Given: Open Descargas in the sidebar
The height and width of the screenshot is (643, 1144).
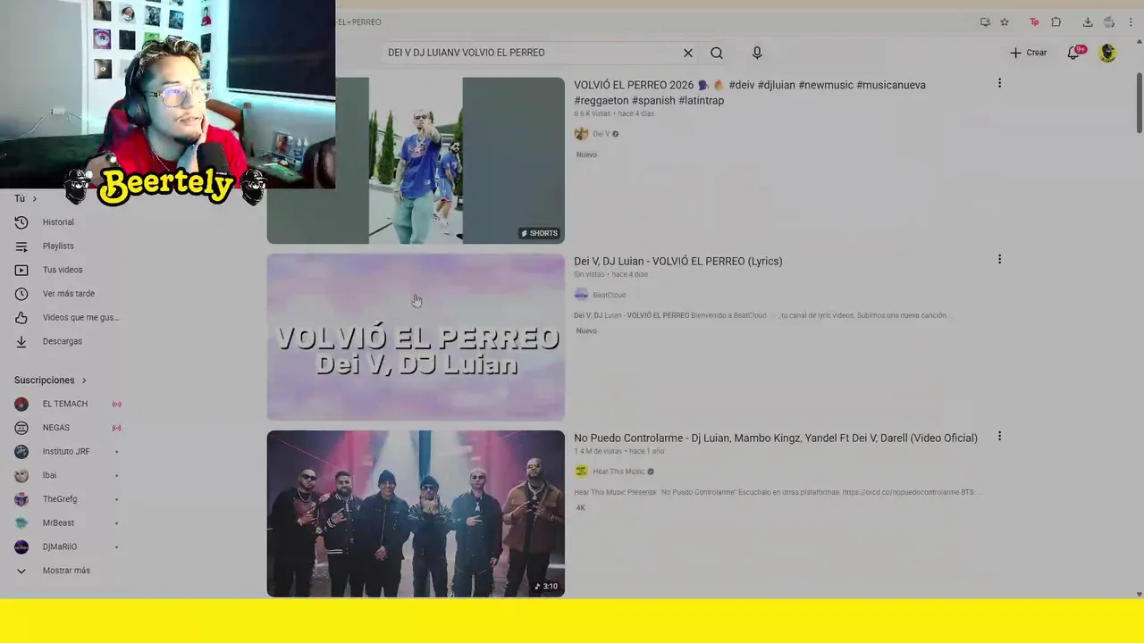Looking at the screenshot, I should point(63,341).
